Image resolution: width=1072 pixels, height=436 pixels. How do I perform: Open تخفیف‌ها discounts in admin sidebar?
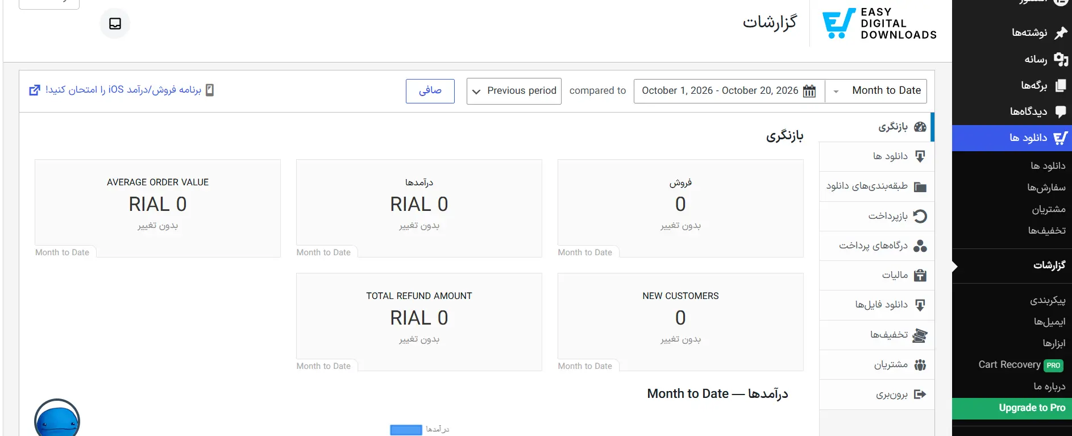[1046, 231]
